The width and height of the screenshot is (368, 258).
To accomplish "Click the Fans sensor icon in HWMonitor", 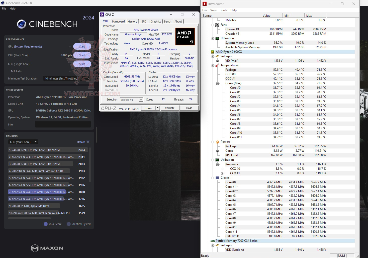I will [x=217, y=25].
